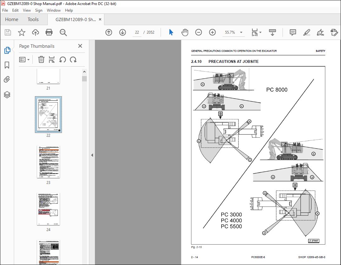The image size is (341, 265).
Task: Open the Sign menu
Action: point(39,10)
